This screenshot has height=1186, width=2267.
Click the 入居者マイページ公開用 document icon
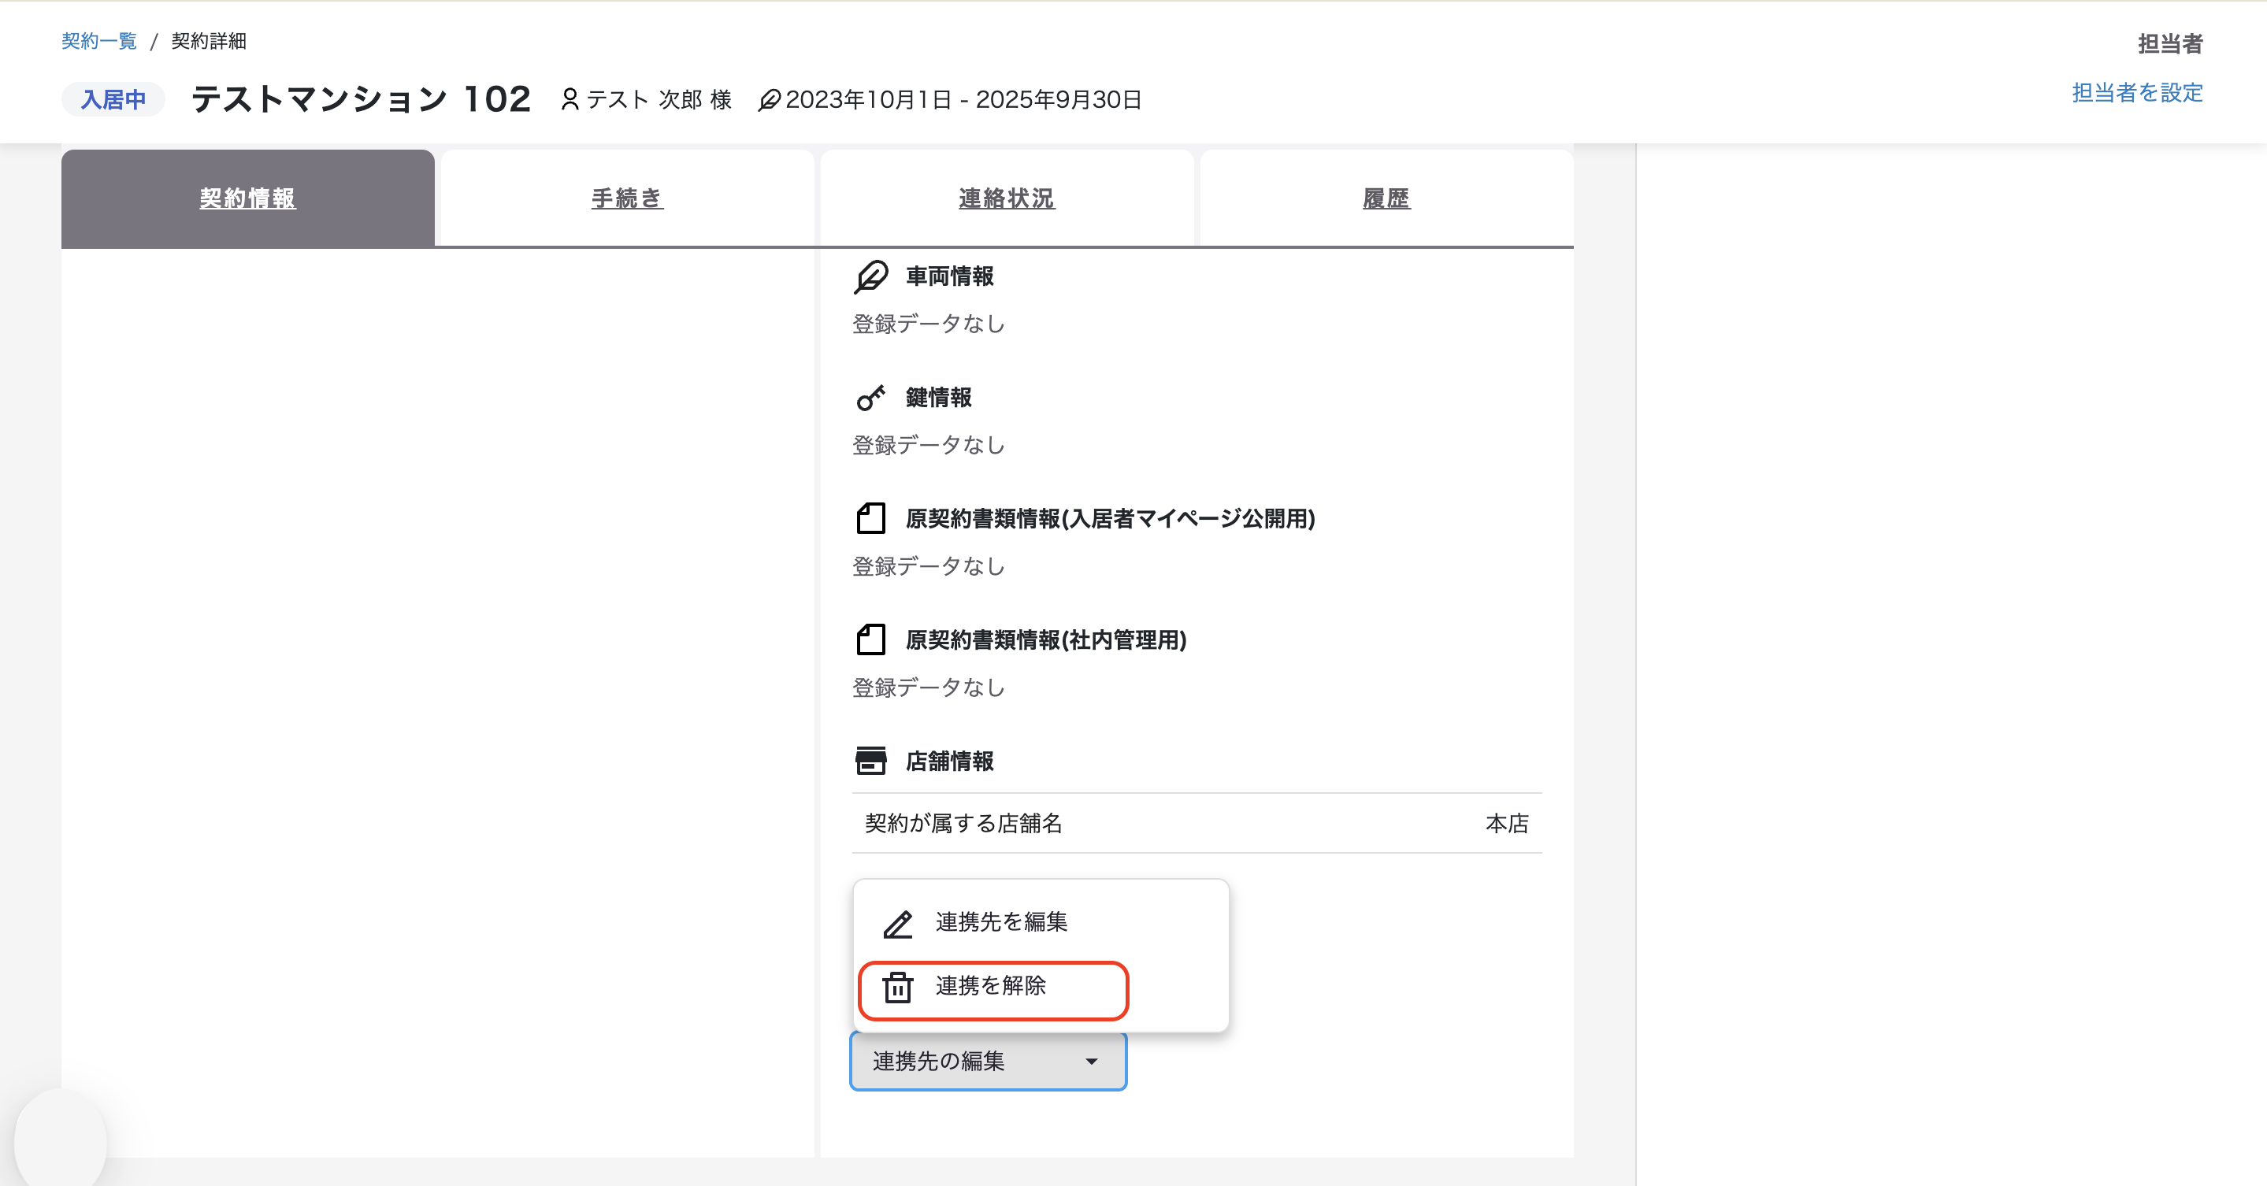[870, 518]
